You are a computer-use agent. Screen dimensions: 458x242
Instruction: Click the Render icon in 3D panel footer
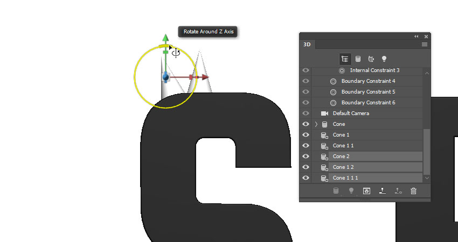[x=366, y=191]
